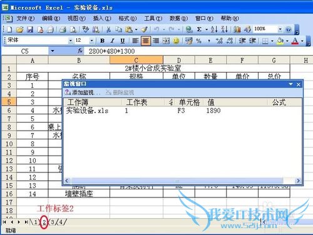Launch the Chart Wizard icon
This screenshot has height=235, width=313.
[237, 29]
